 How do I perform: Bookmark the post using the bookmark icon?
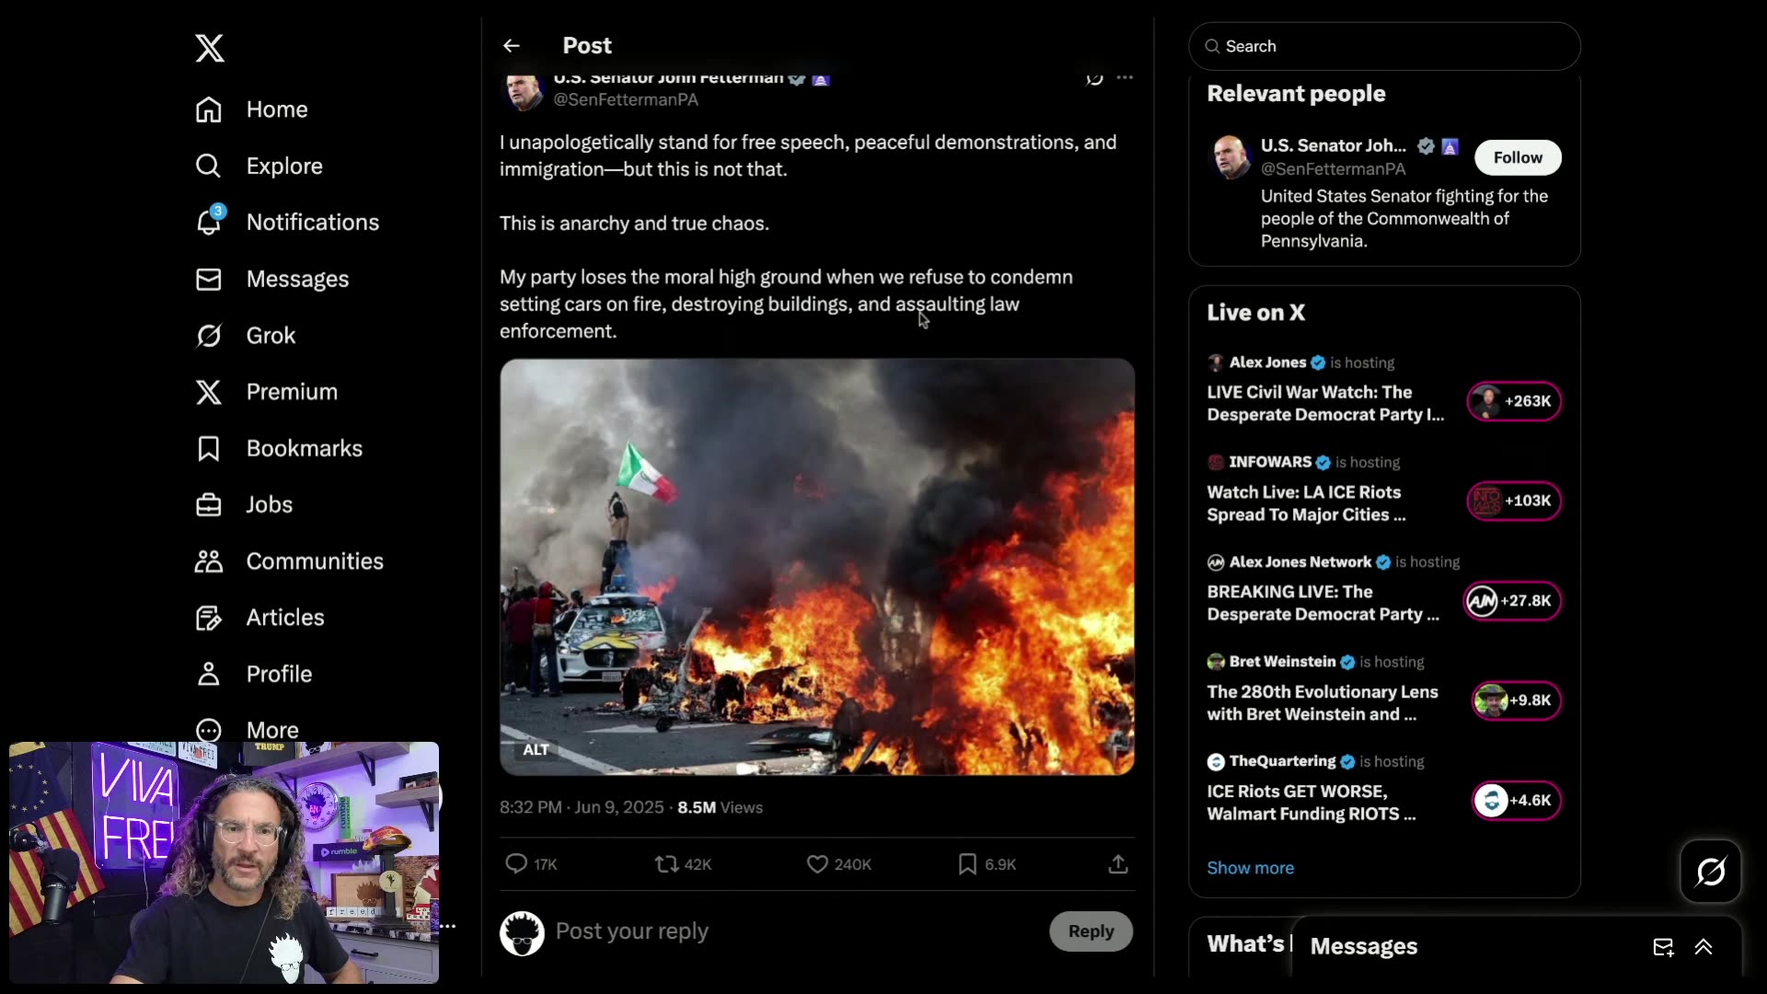[x=967, y=864]
